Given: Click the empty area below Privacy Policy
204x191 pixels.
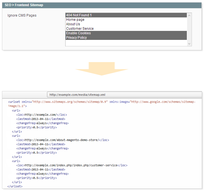Looking at the screenshot, I should [x=126, y=43].
